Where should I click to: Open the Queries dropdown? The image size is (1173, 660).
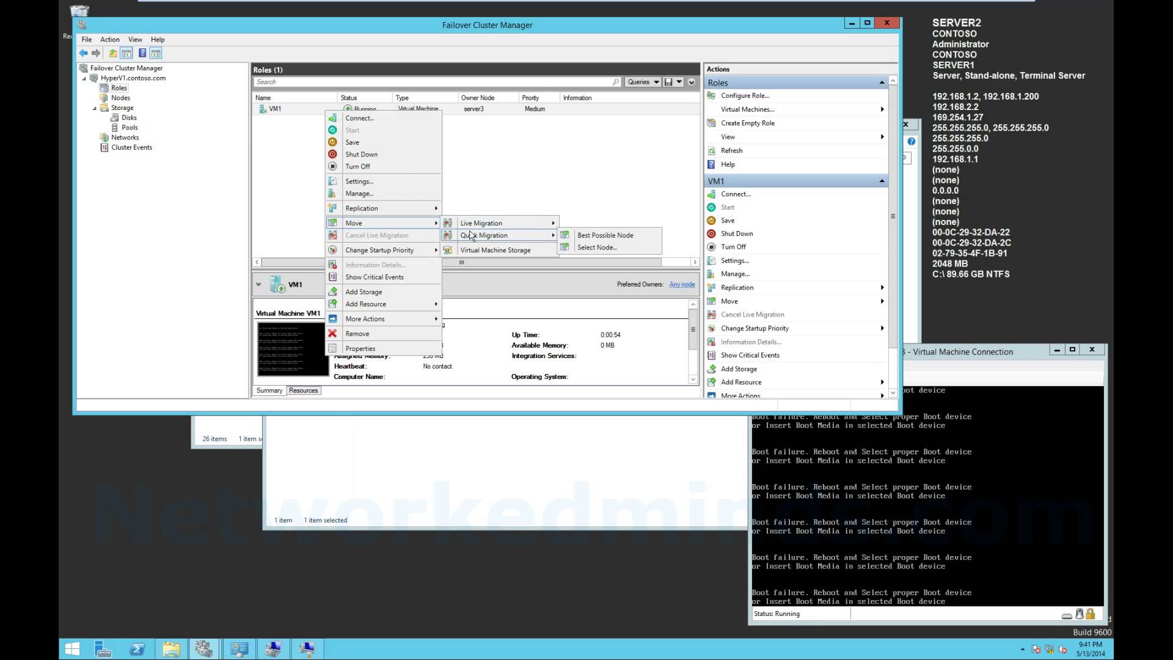point(643,82)
